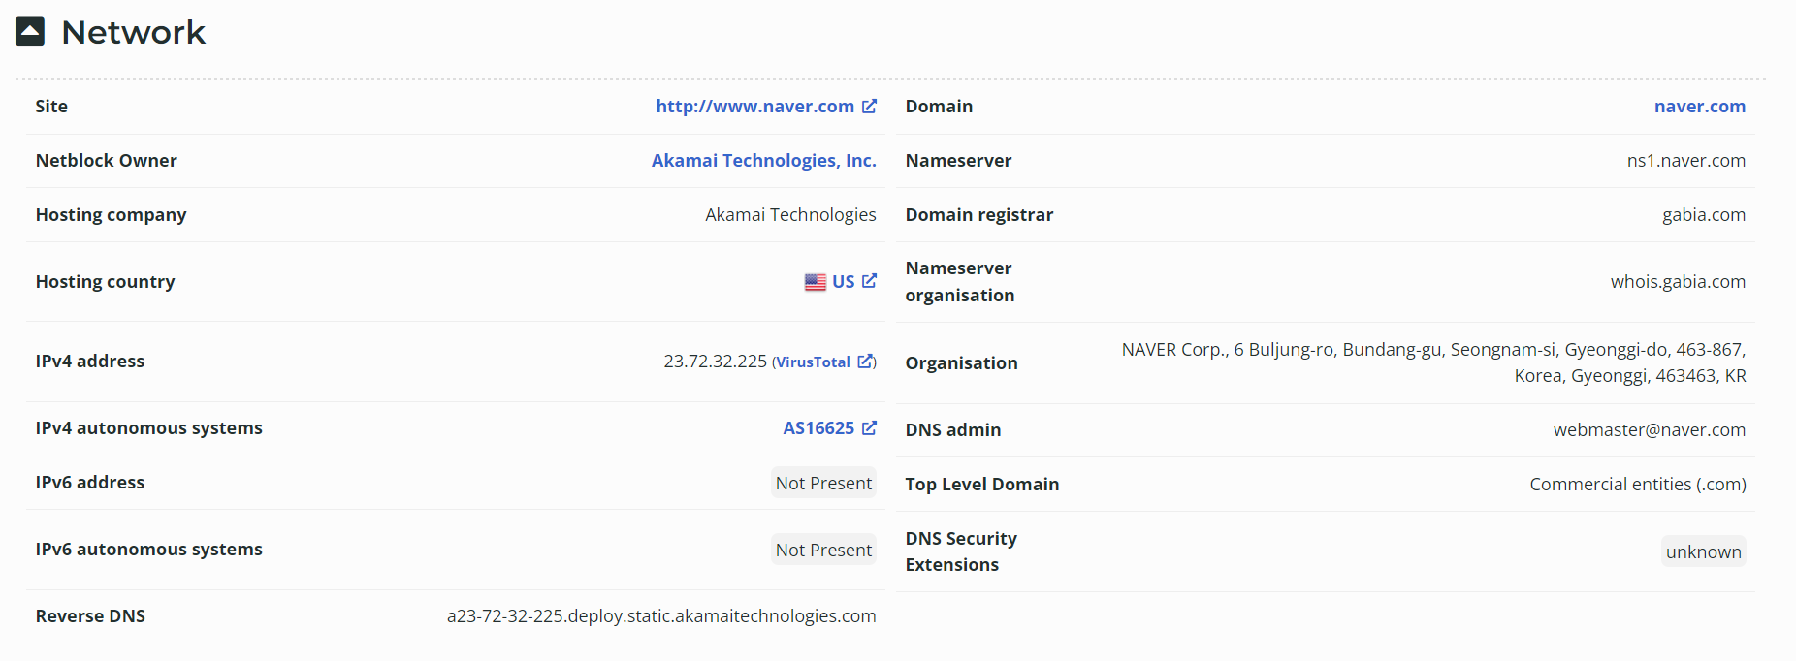Open the AS16625 autonomous system link
This screenshot has width=1796, height=661.
pyautogui.click(x=818, y=428)
